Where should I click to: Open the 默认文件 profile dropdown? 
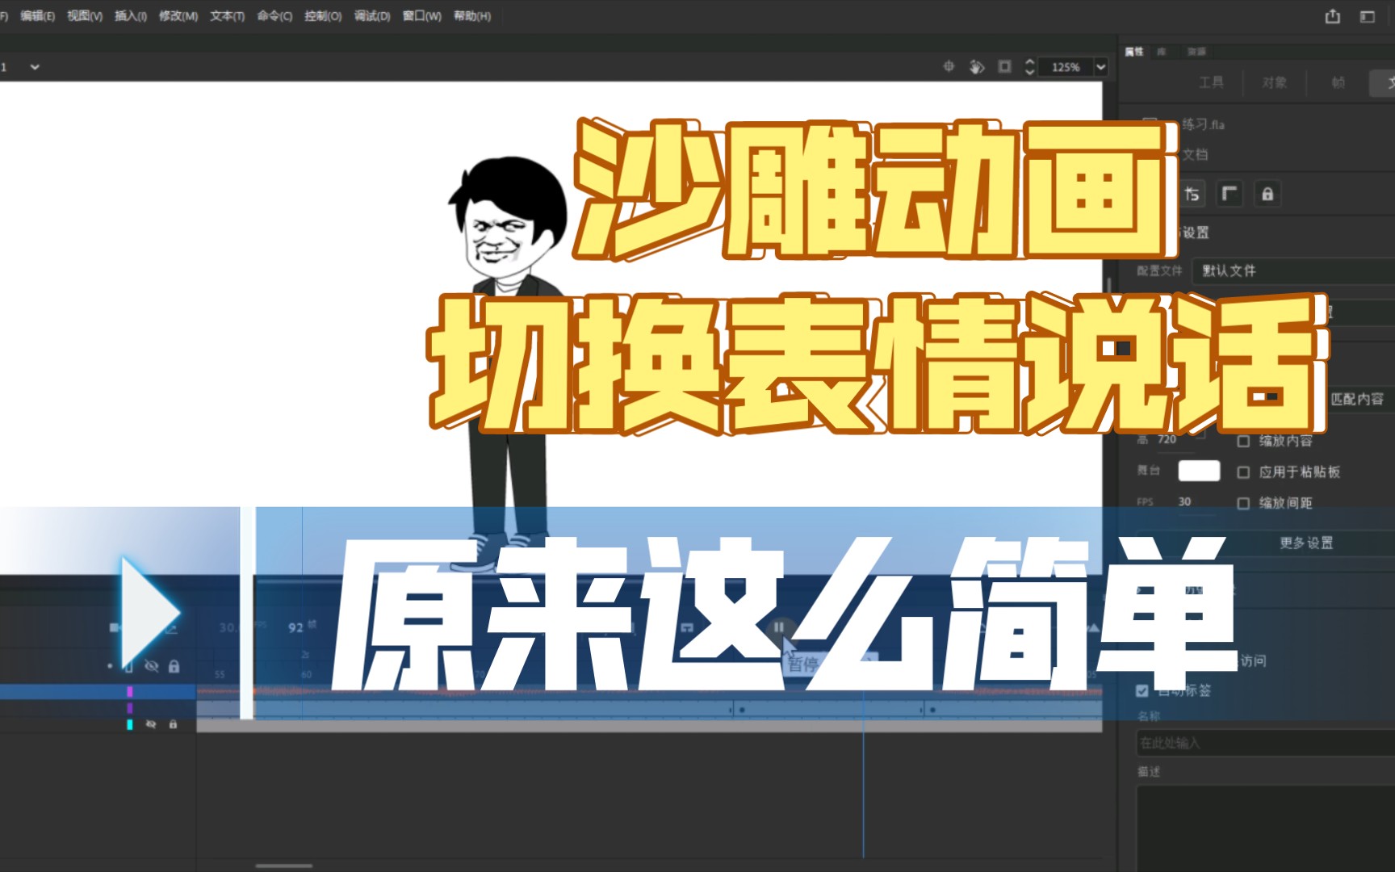tap(1293, 270)
